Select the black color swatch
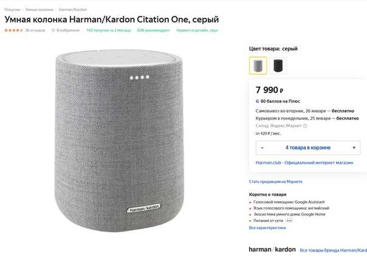The image size is (367, 265). [x=278, y=66]
